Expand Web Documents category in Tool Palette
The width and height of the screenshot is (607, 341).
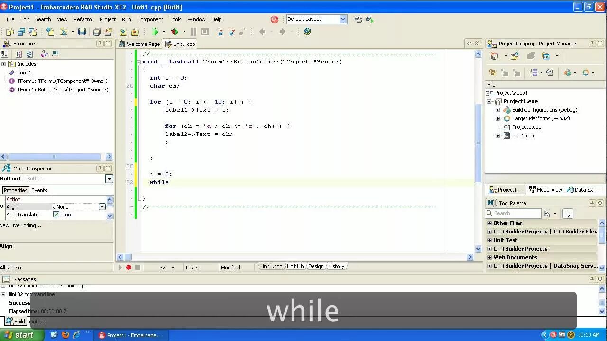(x=489, y=257)
